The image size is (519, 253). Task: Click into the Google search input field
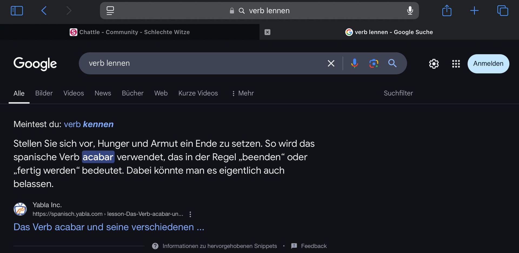[x=203, y=63]
